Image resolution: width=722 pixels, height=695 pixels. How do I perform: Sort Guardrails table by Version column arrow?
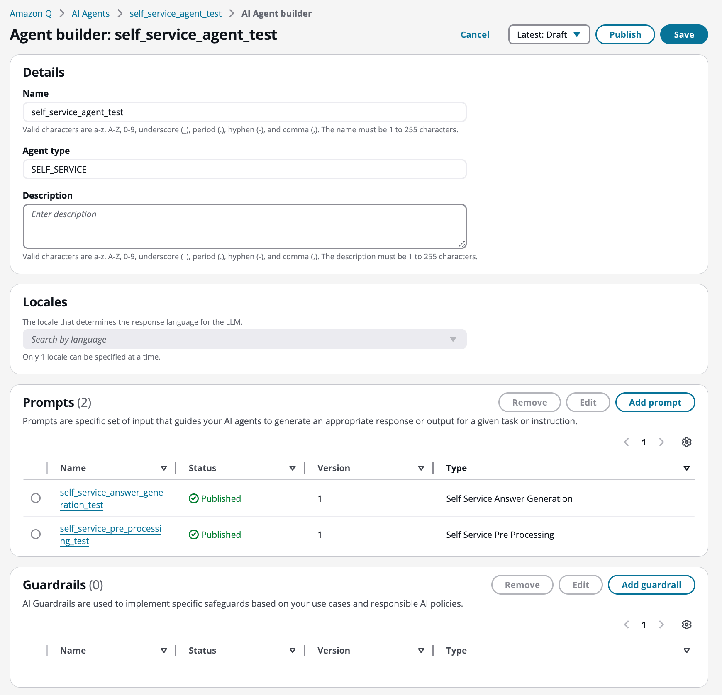[x=421, y=651]
